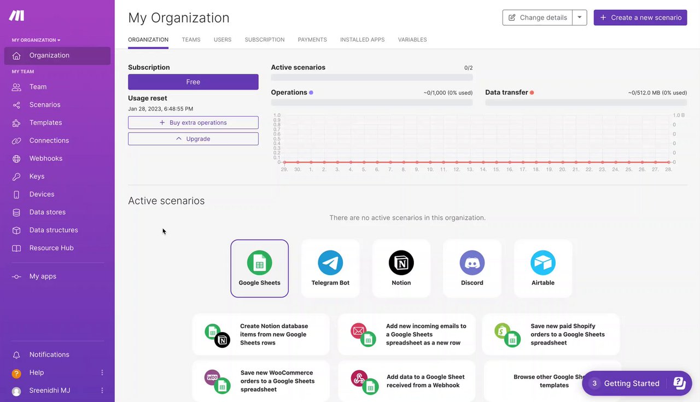
Task: Select the Airtable app tile
Action: 543,269
